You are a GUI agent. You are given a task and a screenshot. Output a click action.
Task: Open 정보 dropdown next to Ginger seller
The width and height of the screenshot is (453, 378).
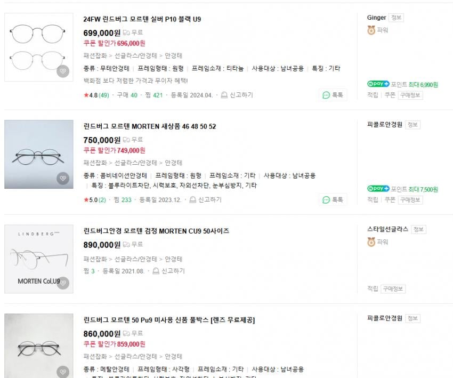[396, 18]
